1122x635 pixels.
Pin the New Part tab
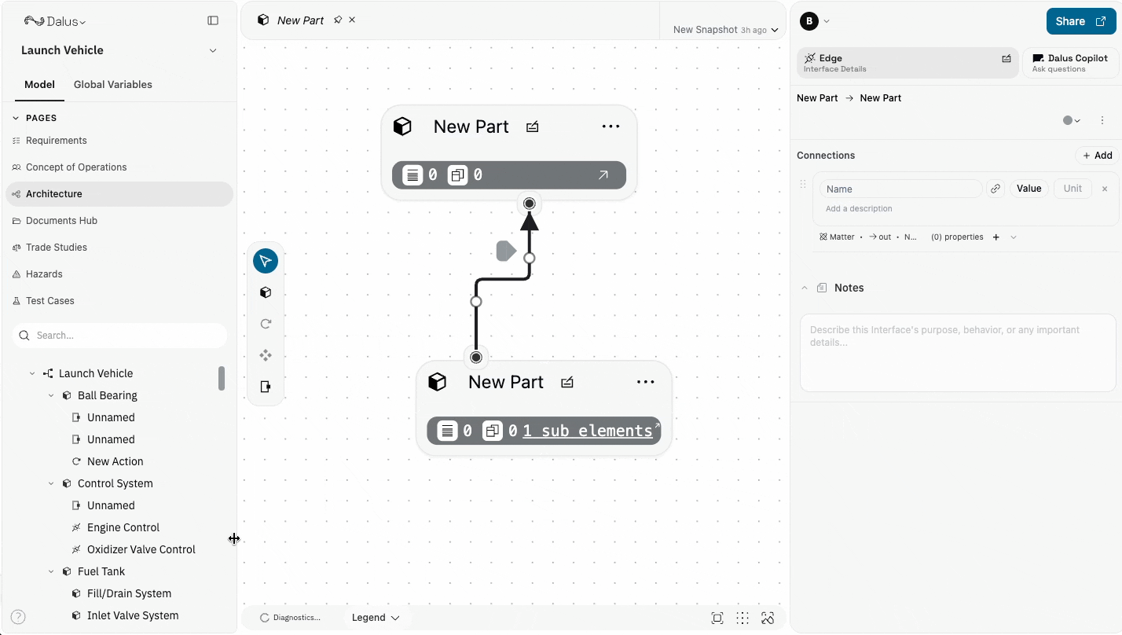pyautogui.click(x=338, y=20)
